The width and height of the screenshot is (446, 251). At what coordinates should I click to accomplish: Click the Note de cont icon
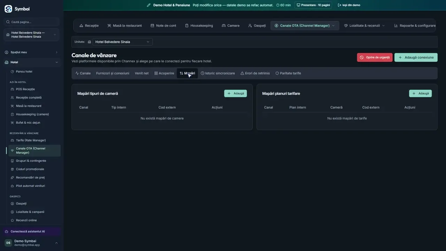(x=152, y=25)
